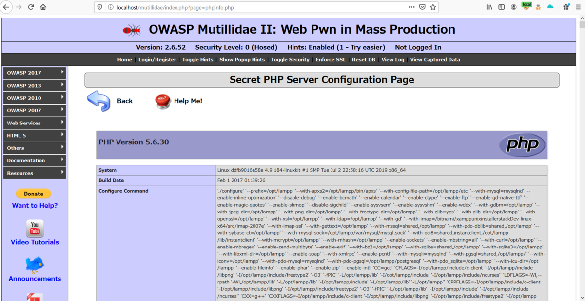Click the Back text link

(x=125, y=101)
